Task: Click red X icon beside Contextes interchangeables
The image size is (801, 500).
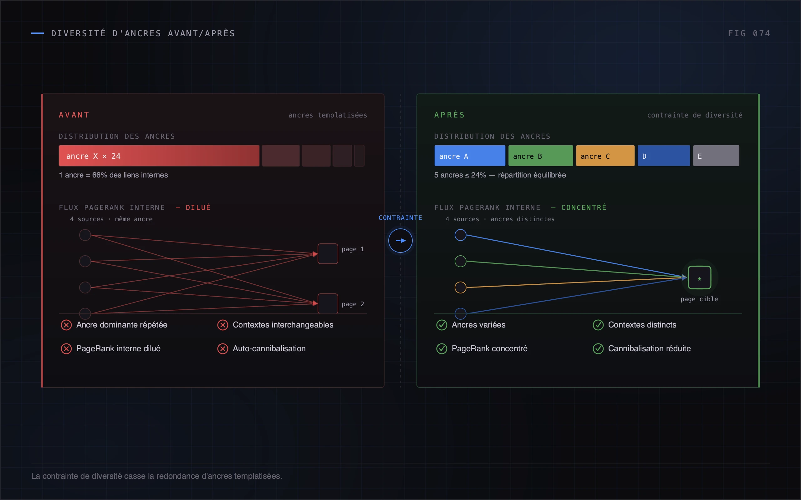Action: pyautogui.click(x=222, y=325)
